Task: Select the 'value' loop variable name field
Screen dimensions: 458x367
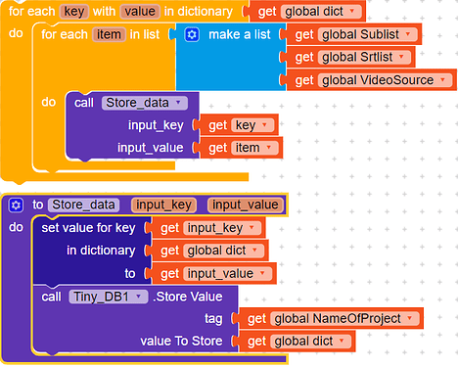Action: (140, 12)
